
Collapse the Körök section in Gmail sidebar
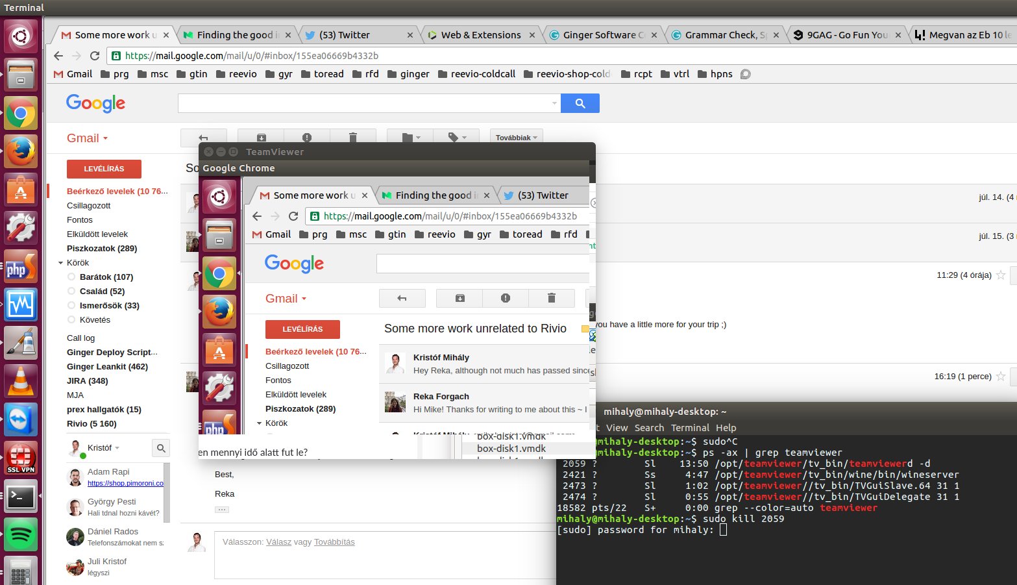coord(61,263)
